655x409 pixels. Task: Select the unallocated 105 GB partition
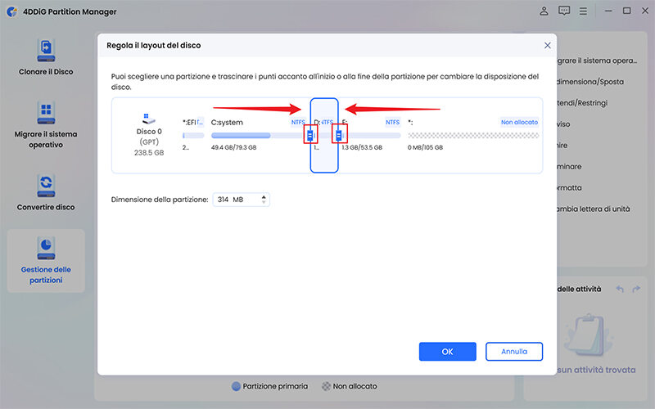click(x=472, y=135)
